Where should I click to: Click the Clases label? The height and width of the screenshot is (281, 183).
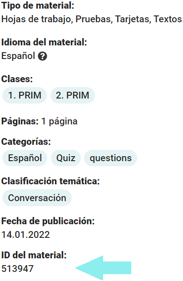pyautogui.click(x=17, y=79)
